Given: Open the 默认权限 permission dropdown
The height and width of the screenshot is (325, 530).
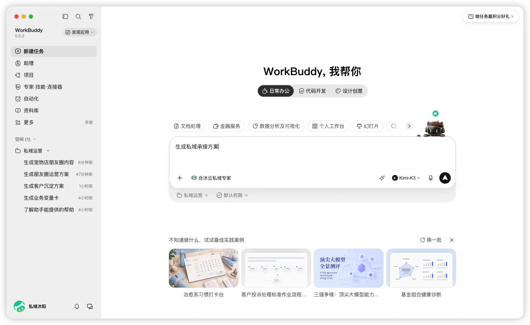Looking at the screenshot, I should coord(232,195).
